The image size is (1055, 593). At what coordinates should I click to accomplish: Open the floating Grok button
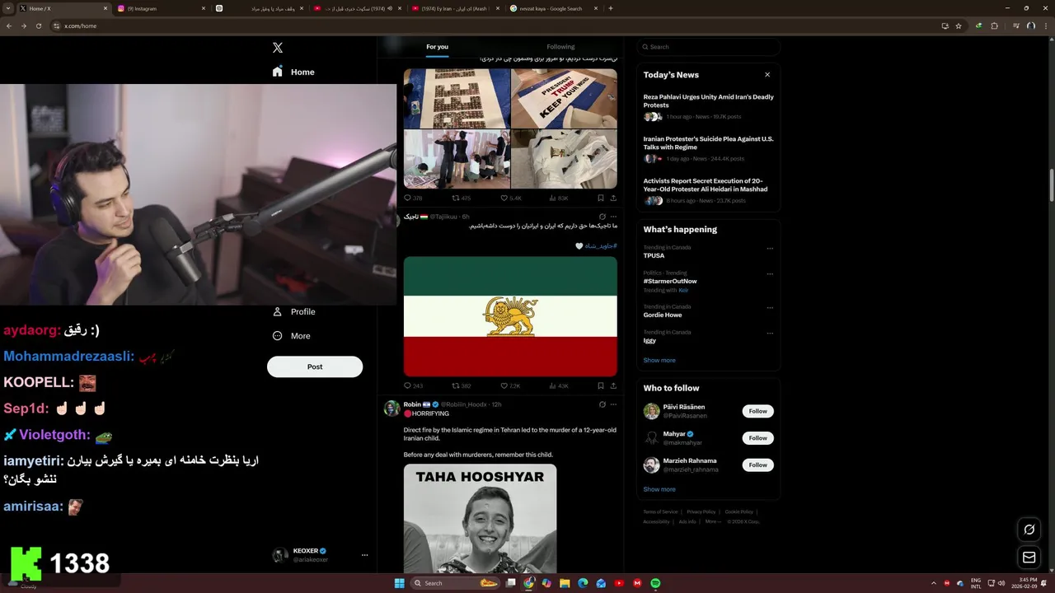(1029, 530)
